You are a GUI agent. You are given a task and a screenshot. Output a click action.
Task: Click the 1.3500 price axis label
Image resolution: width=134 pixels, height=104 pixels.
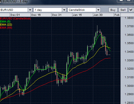point(129,43)
